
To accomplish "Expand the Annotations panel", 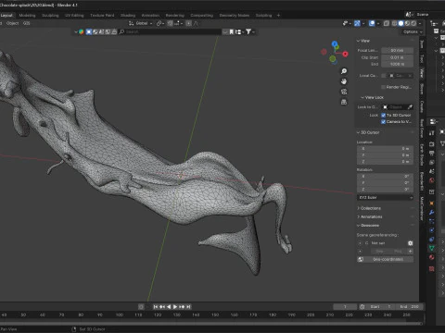I will (370, 216).
